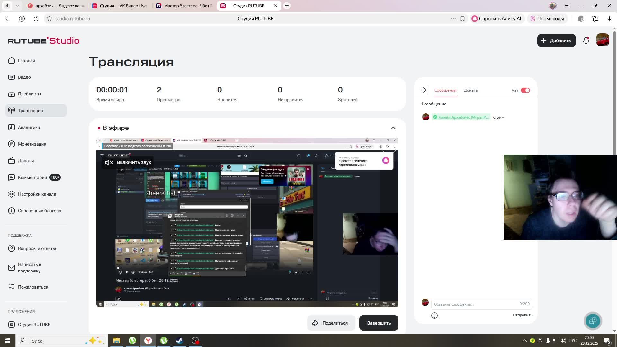The image size is (617, 347).
Task: Click the support chat floating icon
Action: pyautogui.click(x=593, y=321)
